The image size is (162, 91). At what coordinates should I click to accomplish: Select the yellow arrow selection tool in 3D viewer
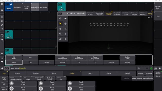coord(60,24)
